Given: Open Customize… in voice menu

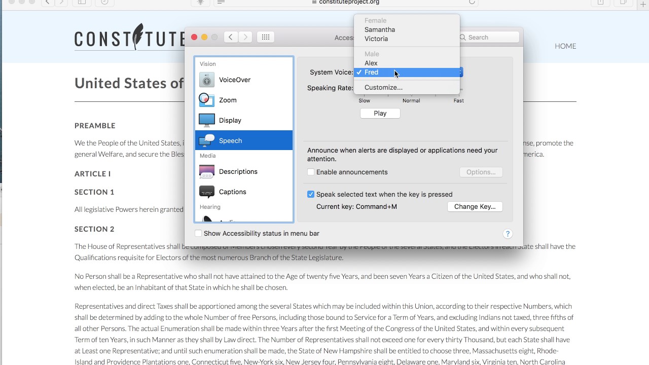Looking at the screenshot, I should coord(407,87).
